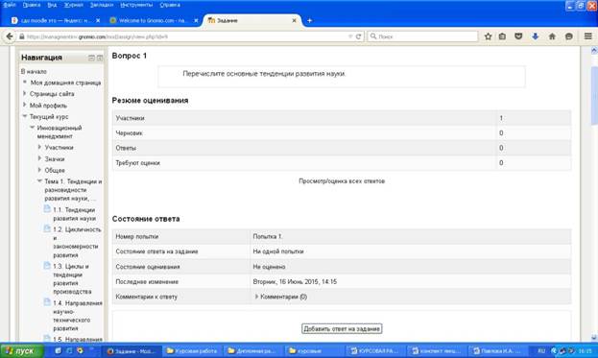The height and width of the screenshot is (358, 598).
Task: Expand the Страницы сайта tree node
Action: (x=25, y=93)
